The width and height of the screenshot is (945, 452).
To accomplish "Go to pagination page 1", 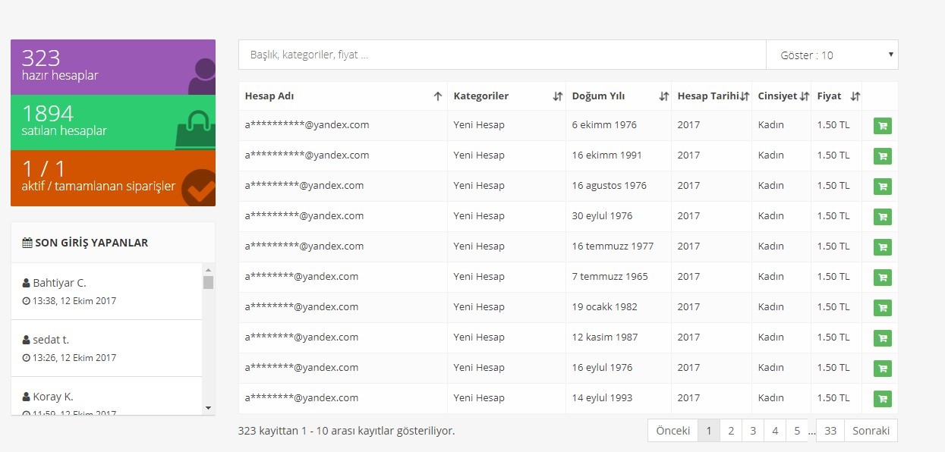I will pyautogui.click(x=708, y=431).
